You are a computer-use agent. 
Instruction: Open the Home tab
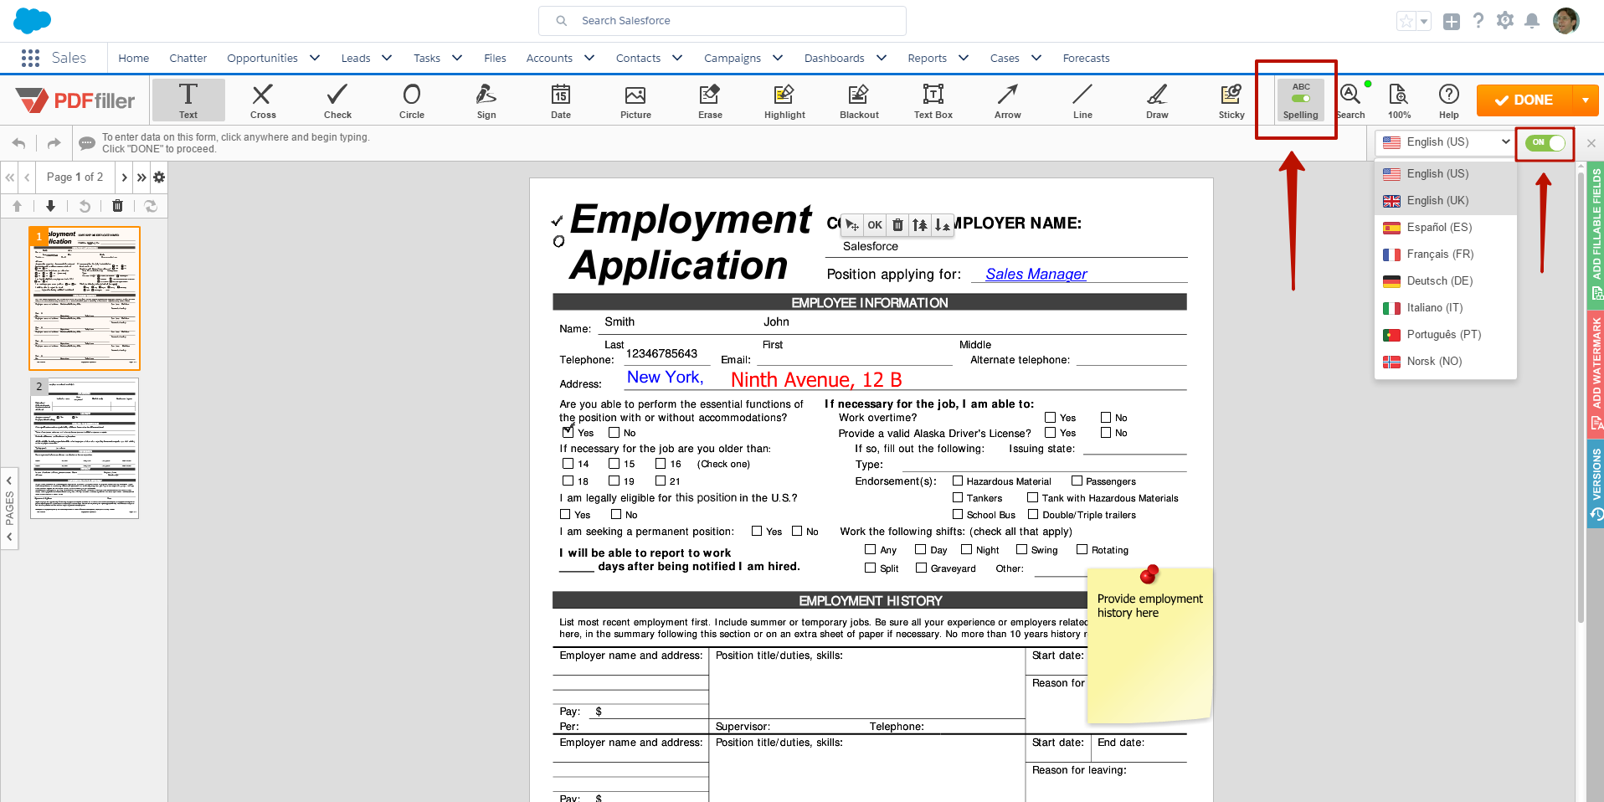[134, 58]
